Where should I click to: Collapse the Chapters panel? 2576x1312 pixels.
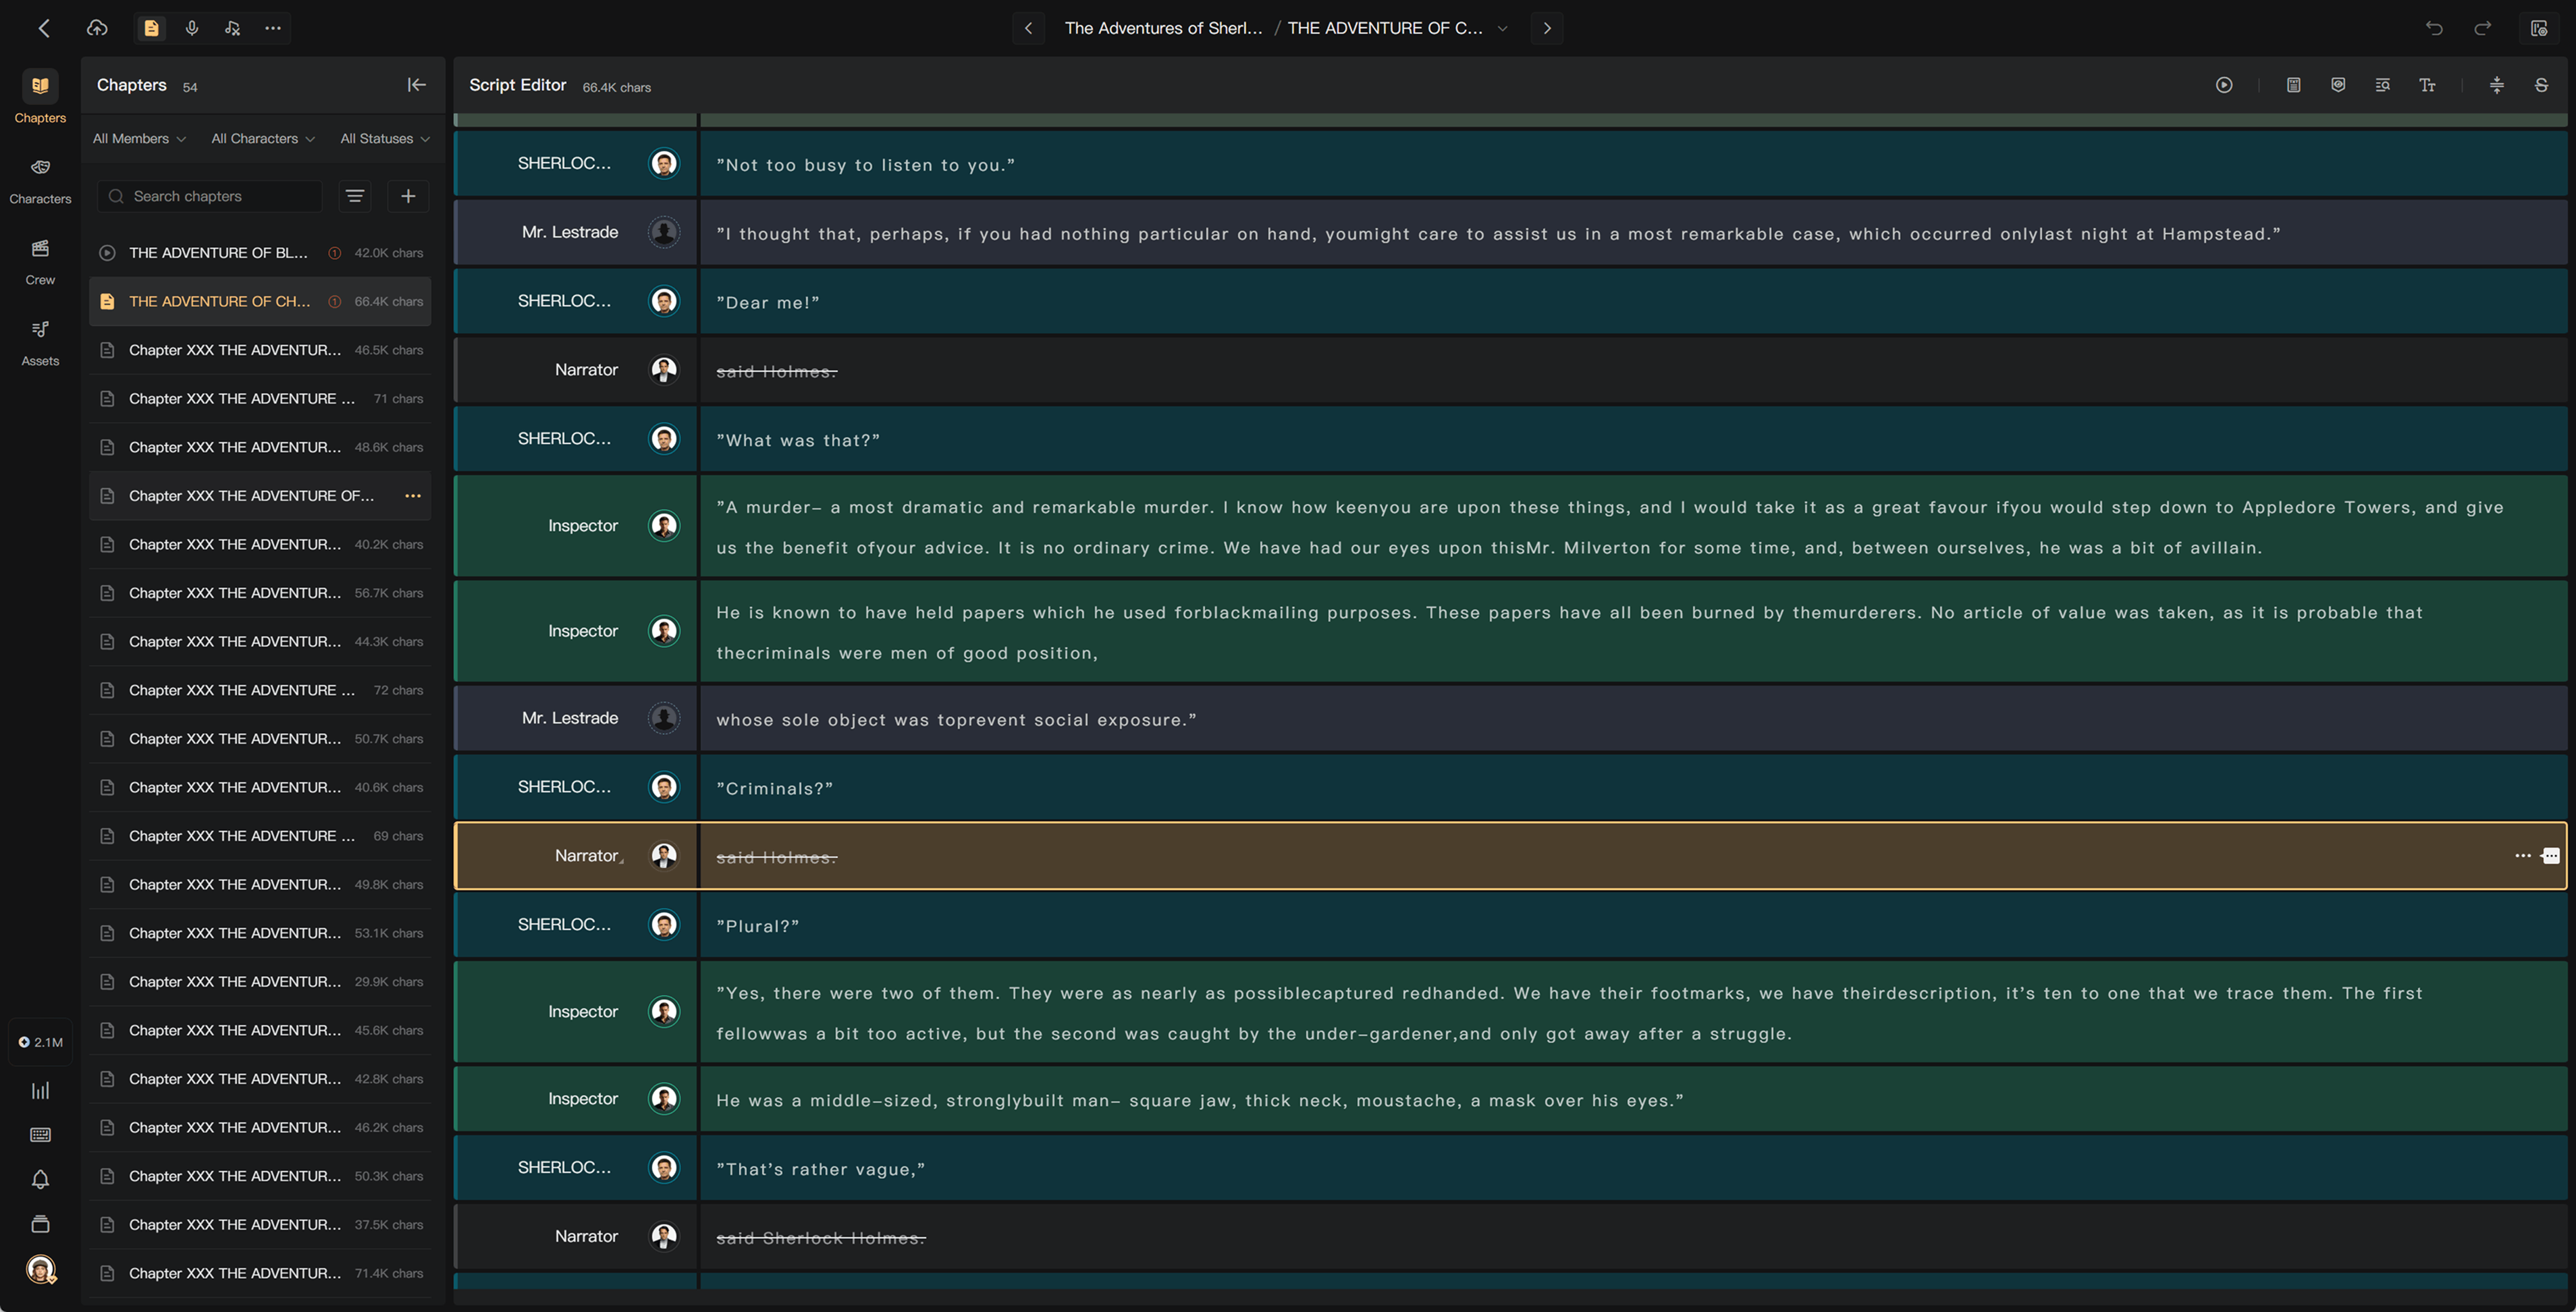pyautogui.click(x=416, y=85)
